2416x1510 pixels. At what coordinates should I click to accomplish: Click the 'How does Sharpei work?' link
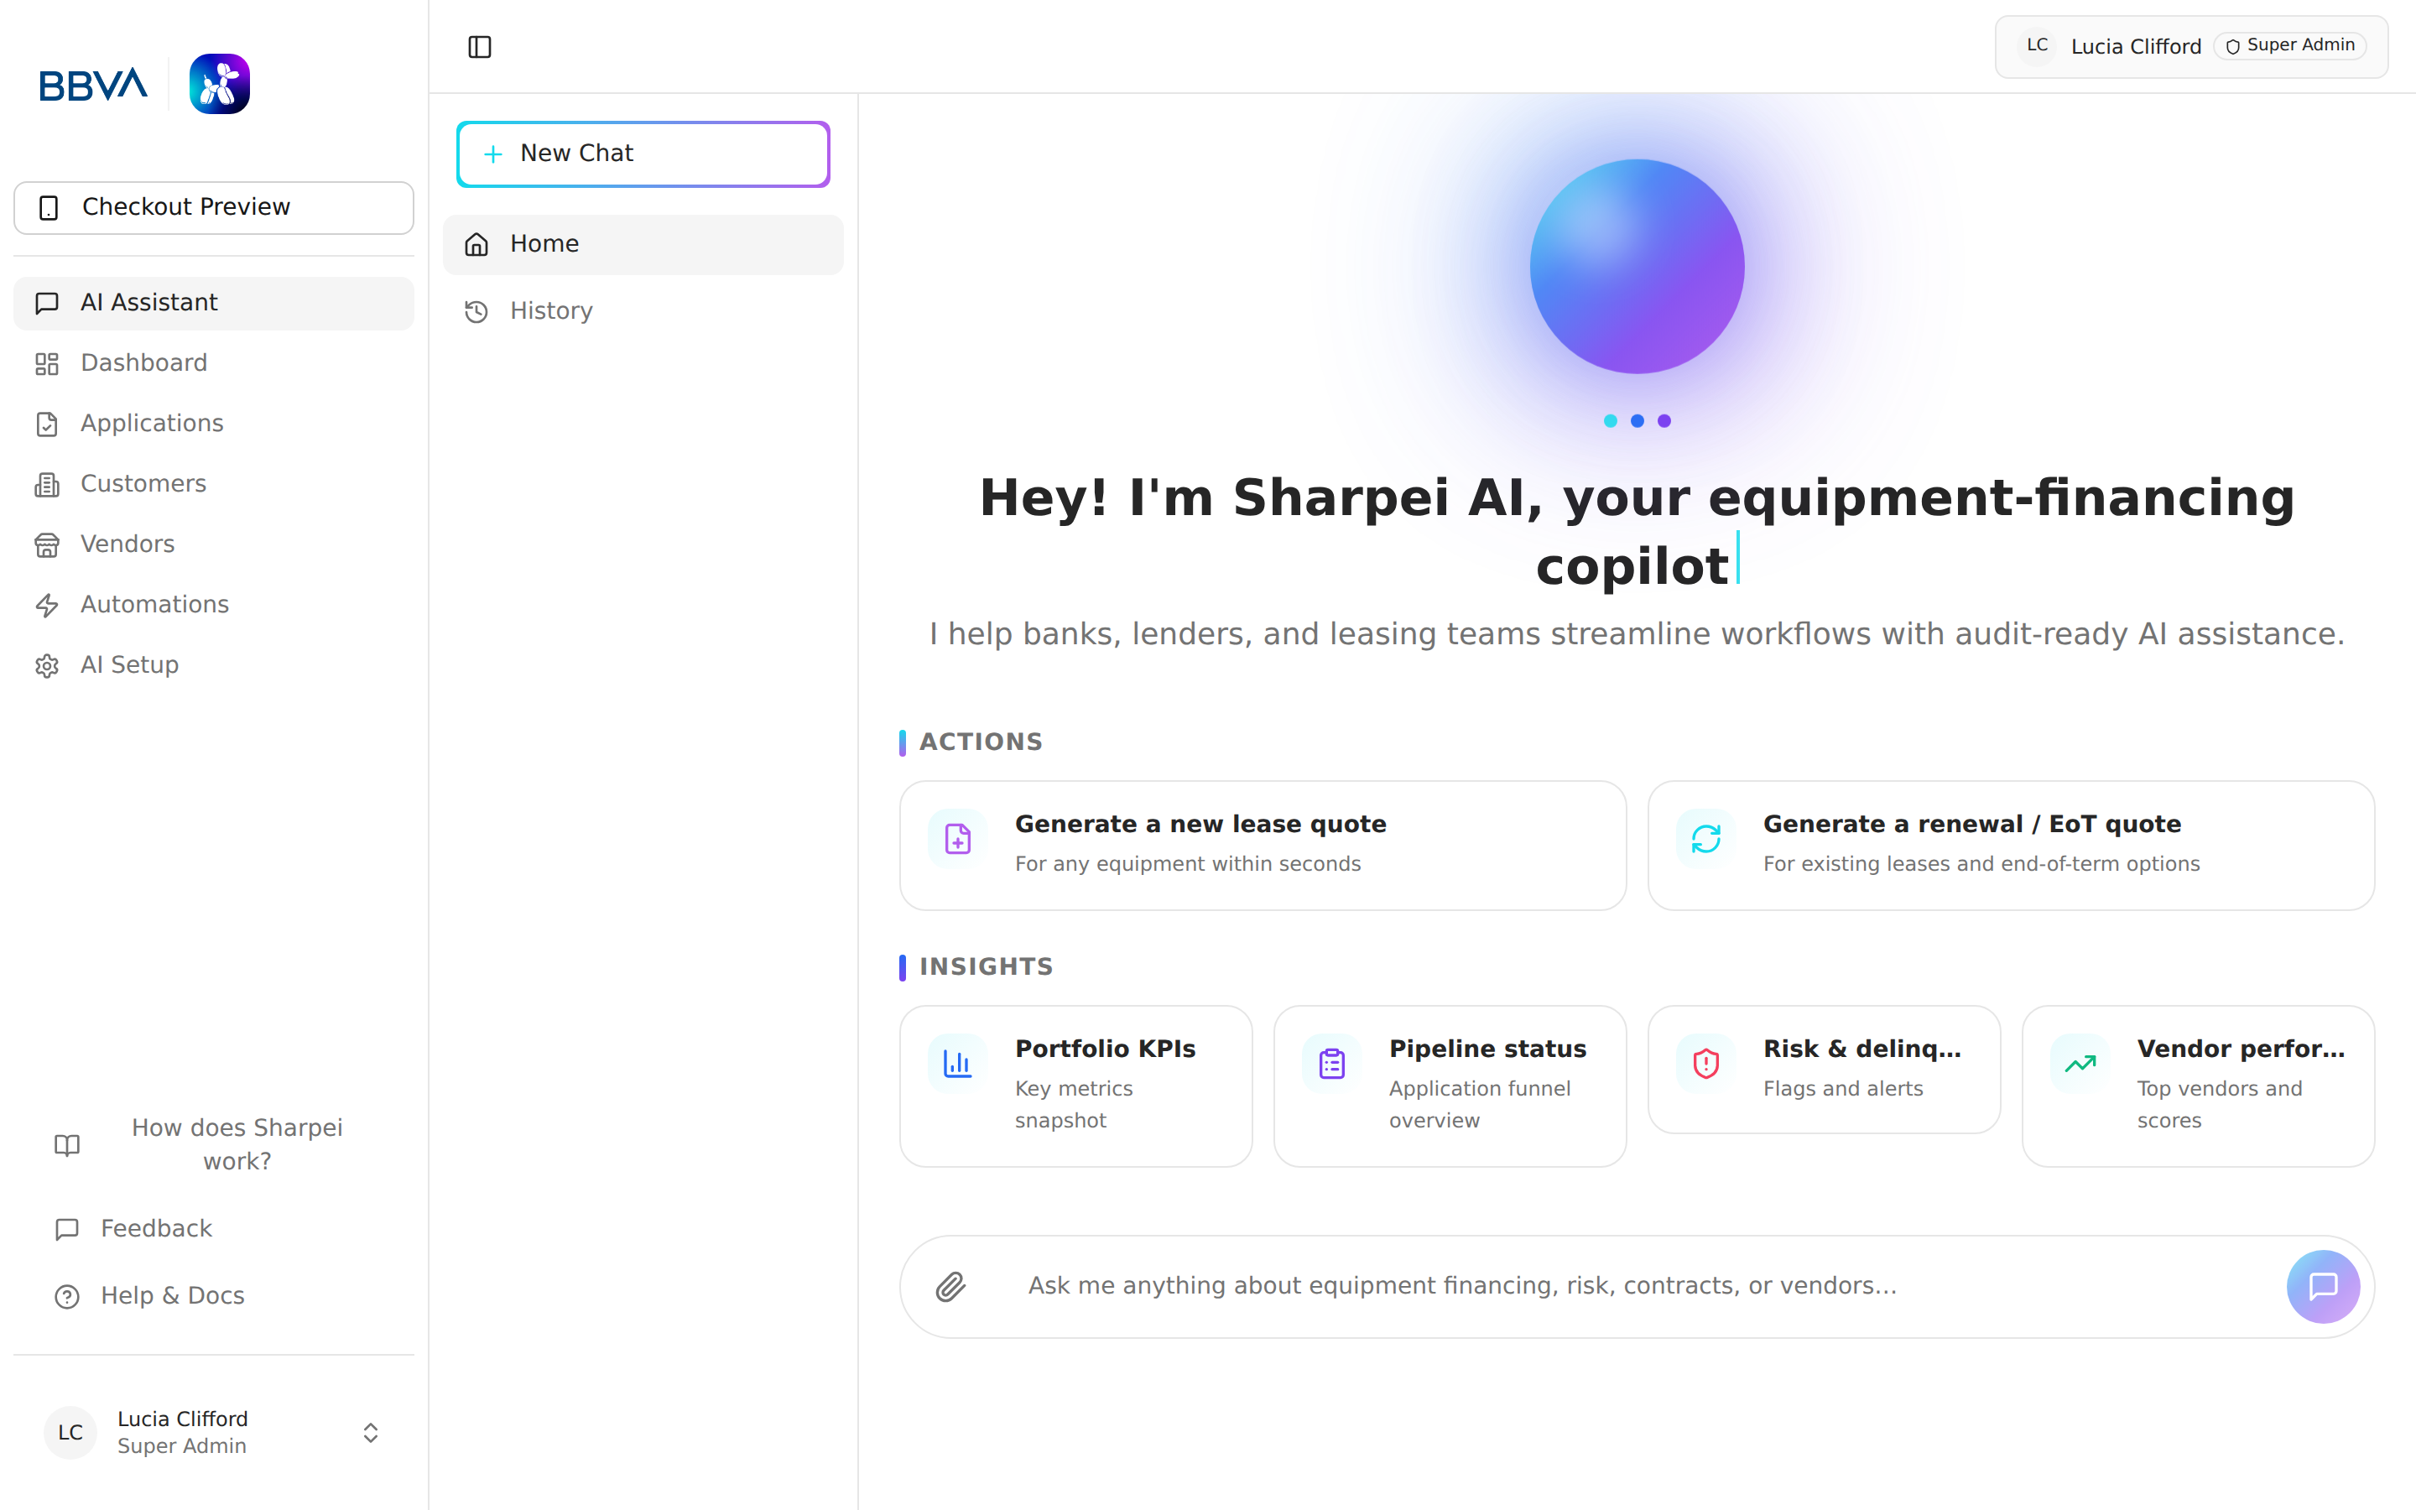click(x=237, y=1143)
